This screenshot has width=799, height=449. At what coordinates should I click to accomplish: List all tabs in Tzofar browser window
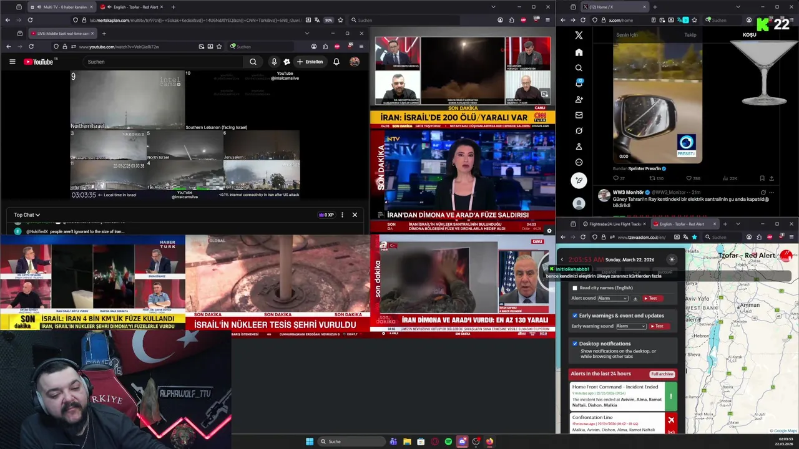click(738, 224)
